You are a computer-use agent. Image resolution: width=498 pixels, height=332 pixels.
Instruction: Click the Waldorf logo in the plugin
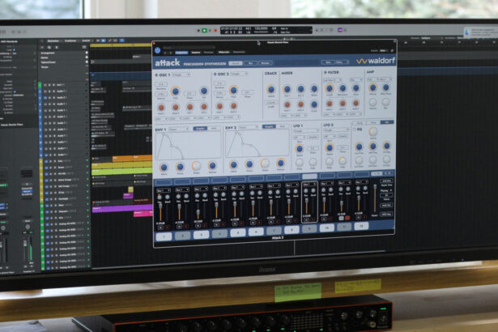tap(376, 61)
